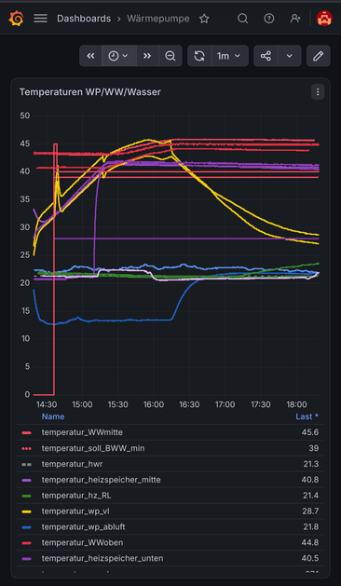Click the 21.8 value of temperatur_wp_abluft
Screen dimensions: 341x586
click(x=310, y=527)
